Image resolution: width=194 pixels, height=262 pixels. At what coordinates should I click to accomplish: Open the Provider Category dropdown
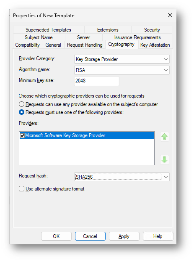(x=122, y=59)
